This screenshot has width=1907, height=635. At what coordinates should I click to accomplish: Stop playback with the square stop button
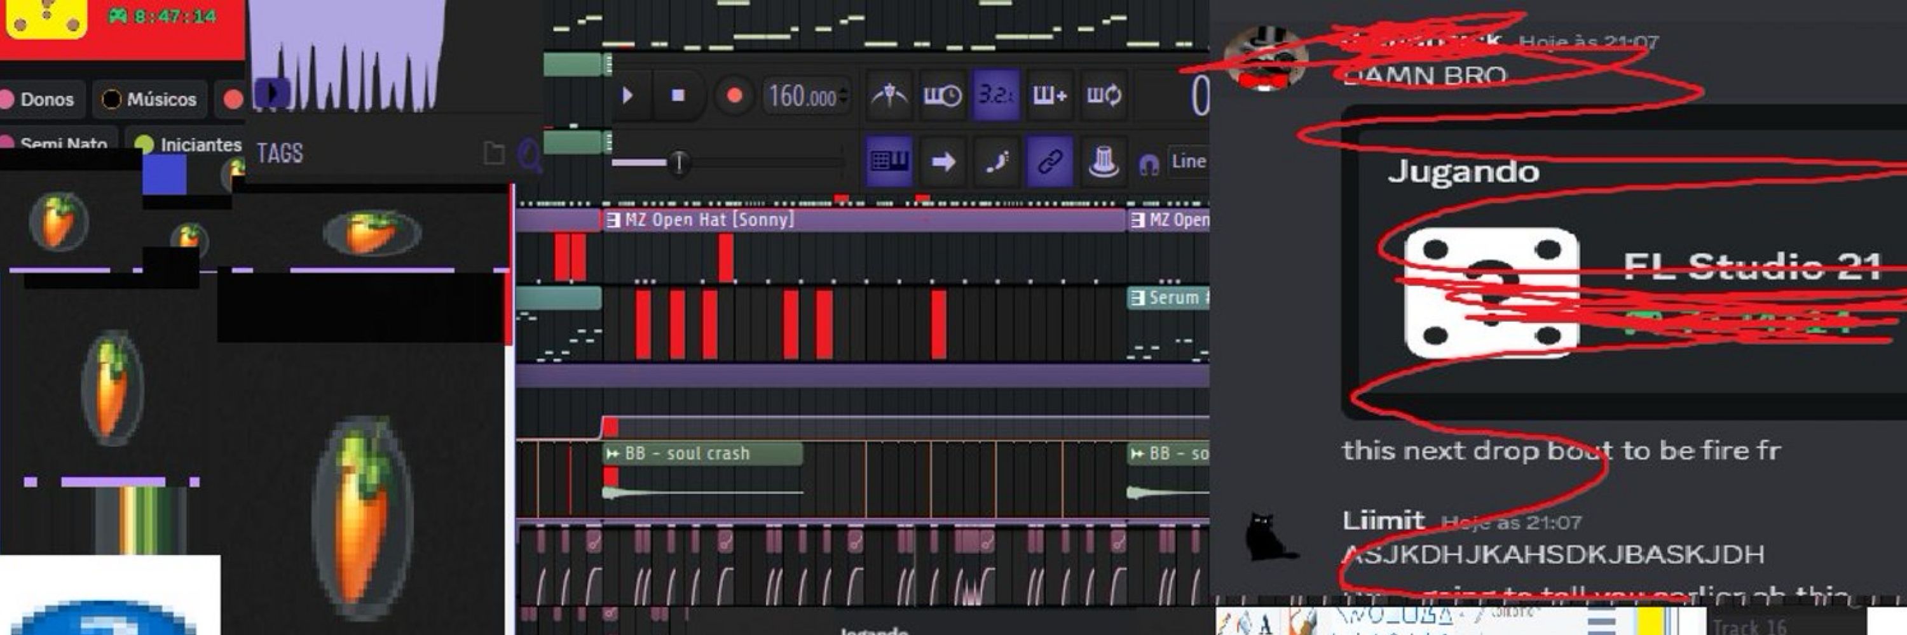[678, 95]
